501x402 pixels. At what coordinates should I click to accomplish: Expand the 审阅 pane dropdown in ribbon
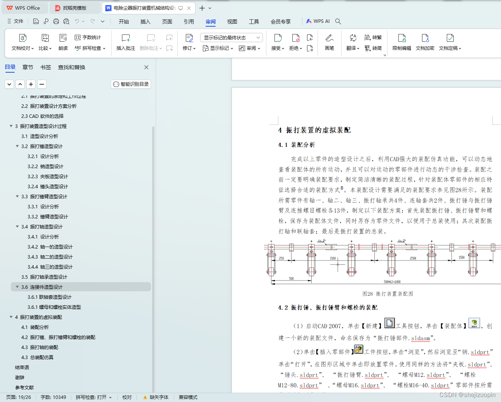click(250, 48)
